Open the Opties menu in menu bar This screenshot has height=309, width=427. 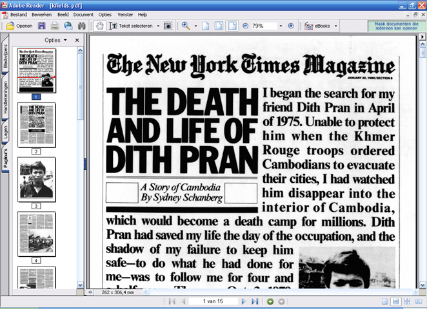click(105, 15)
